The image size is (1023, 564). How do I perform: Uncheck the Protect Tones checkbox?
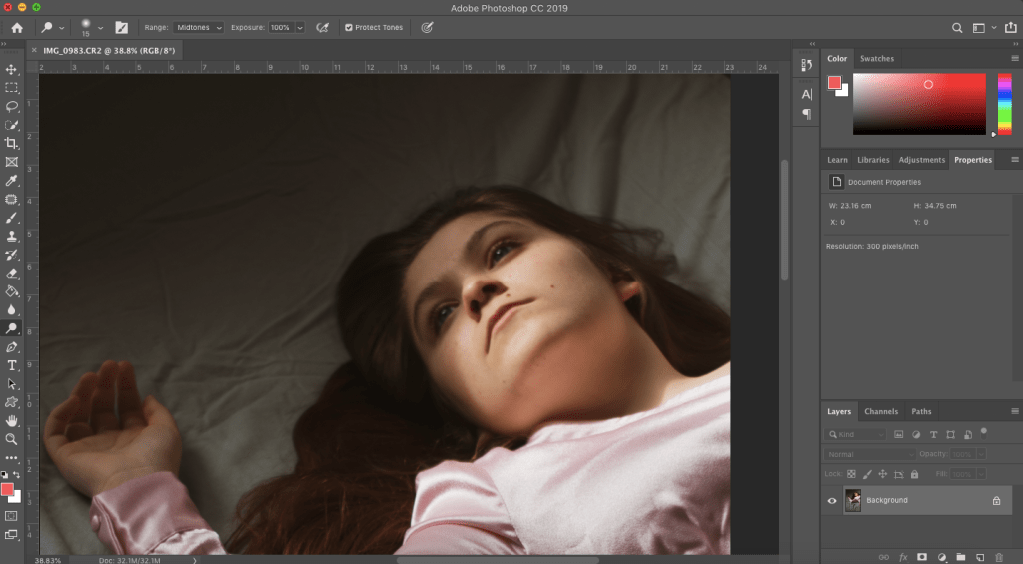point(348,28)
